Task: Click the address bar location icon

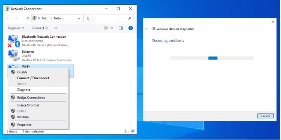Action: pyautogui.click(x=35, y=18)
